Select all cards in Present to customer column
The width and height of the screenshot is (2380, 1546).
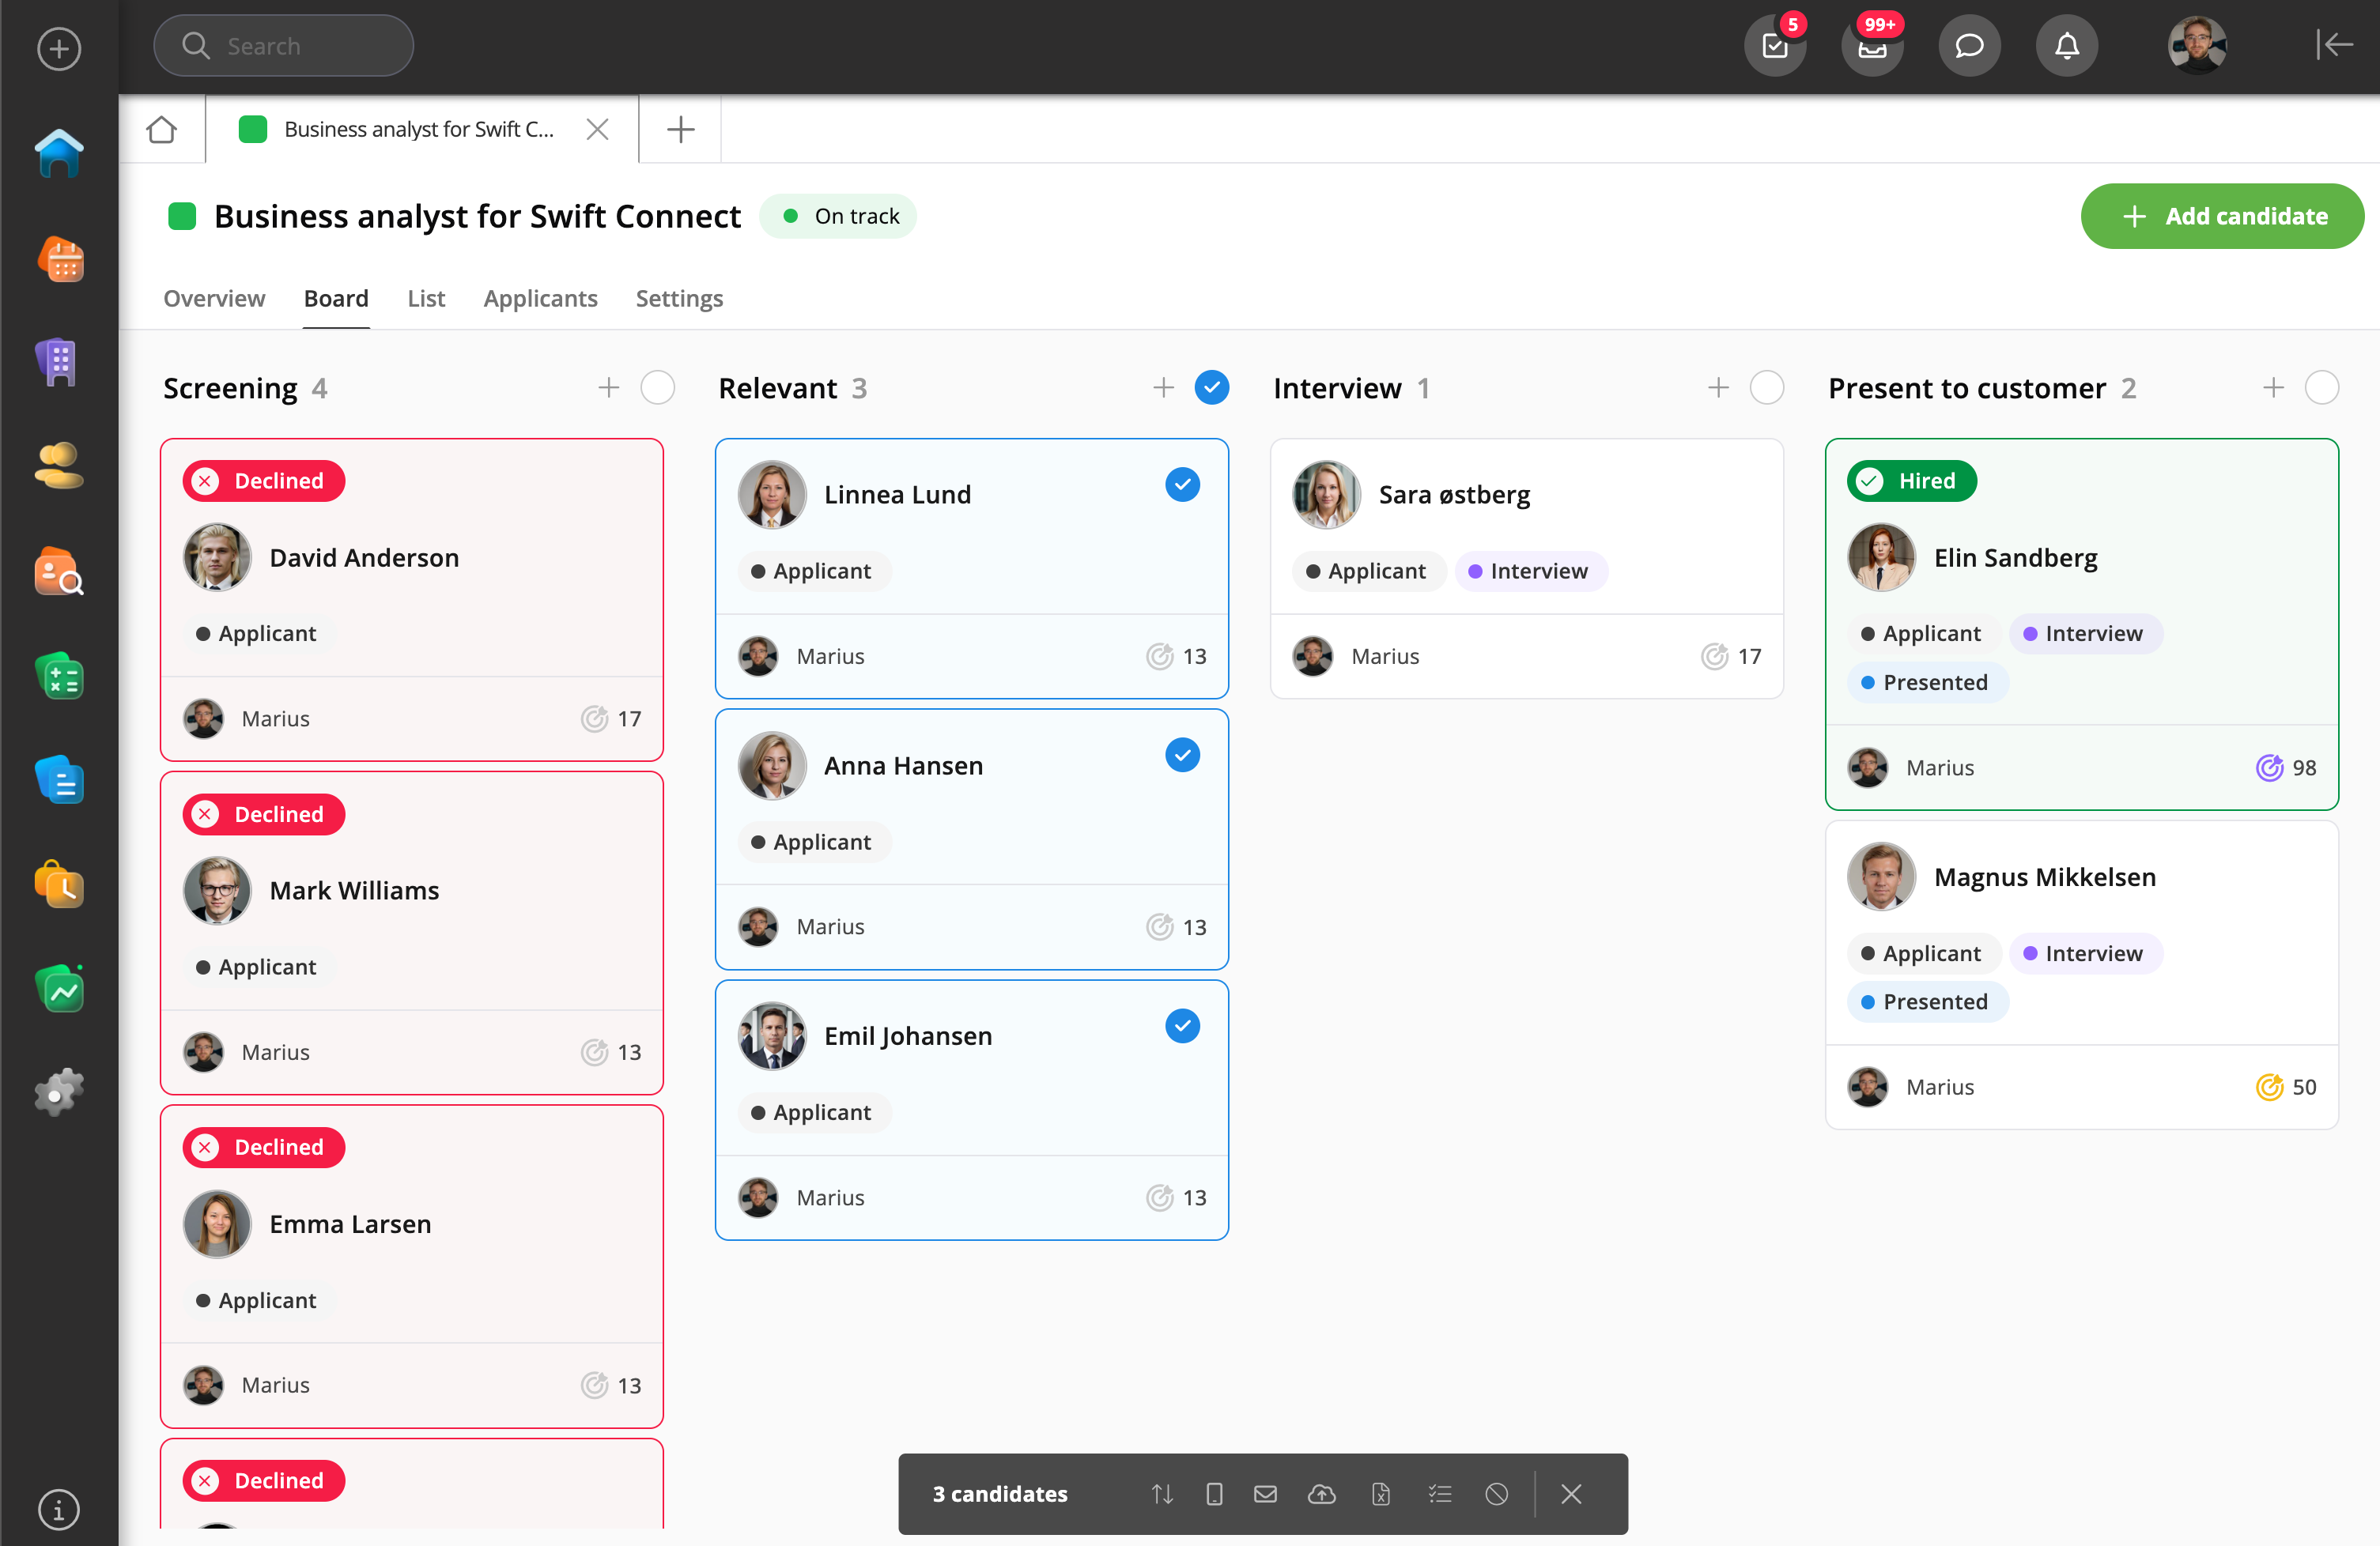coord(2322,388)
